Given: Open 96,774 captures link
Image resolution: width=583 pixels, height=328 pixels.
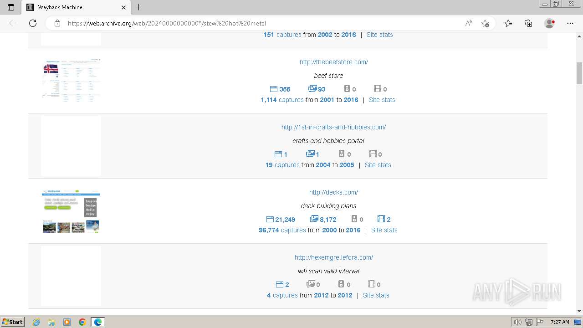Looking at the screenshot, I should click(282, 230).
